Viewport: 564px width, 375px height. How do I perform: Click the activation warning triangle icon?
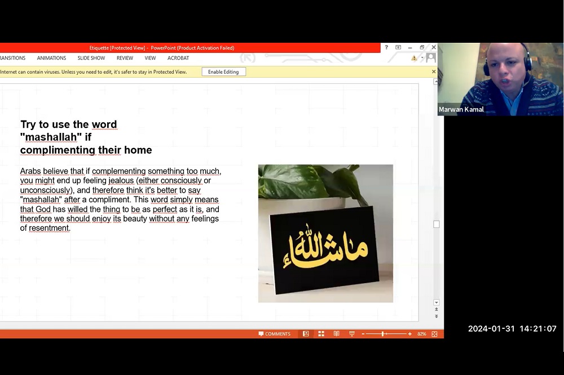414,58
